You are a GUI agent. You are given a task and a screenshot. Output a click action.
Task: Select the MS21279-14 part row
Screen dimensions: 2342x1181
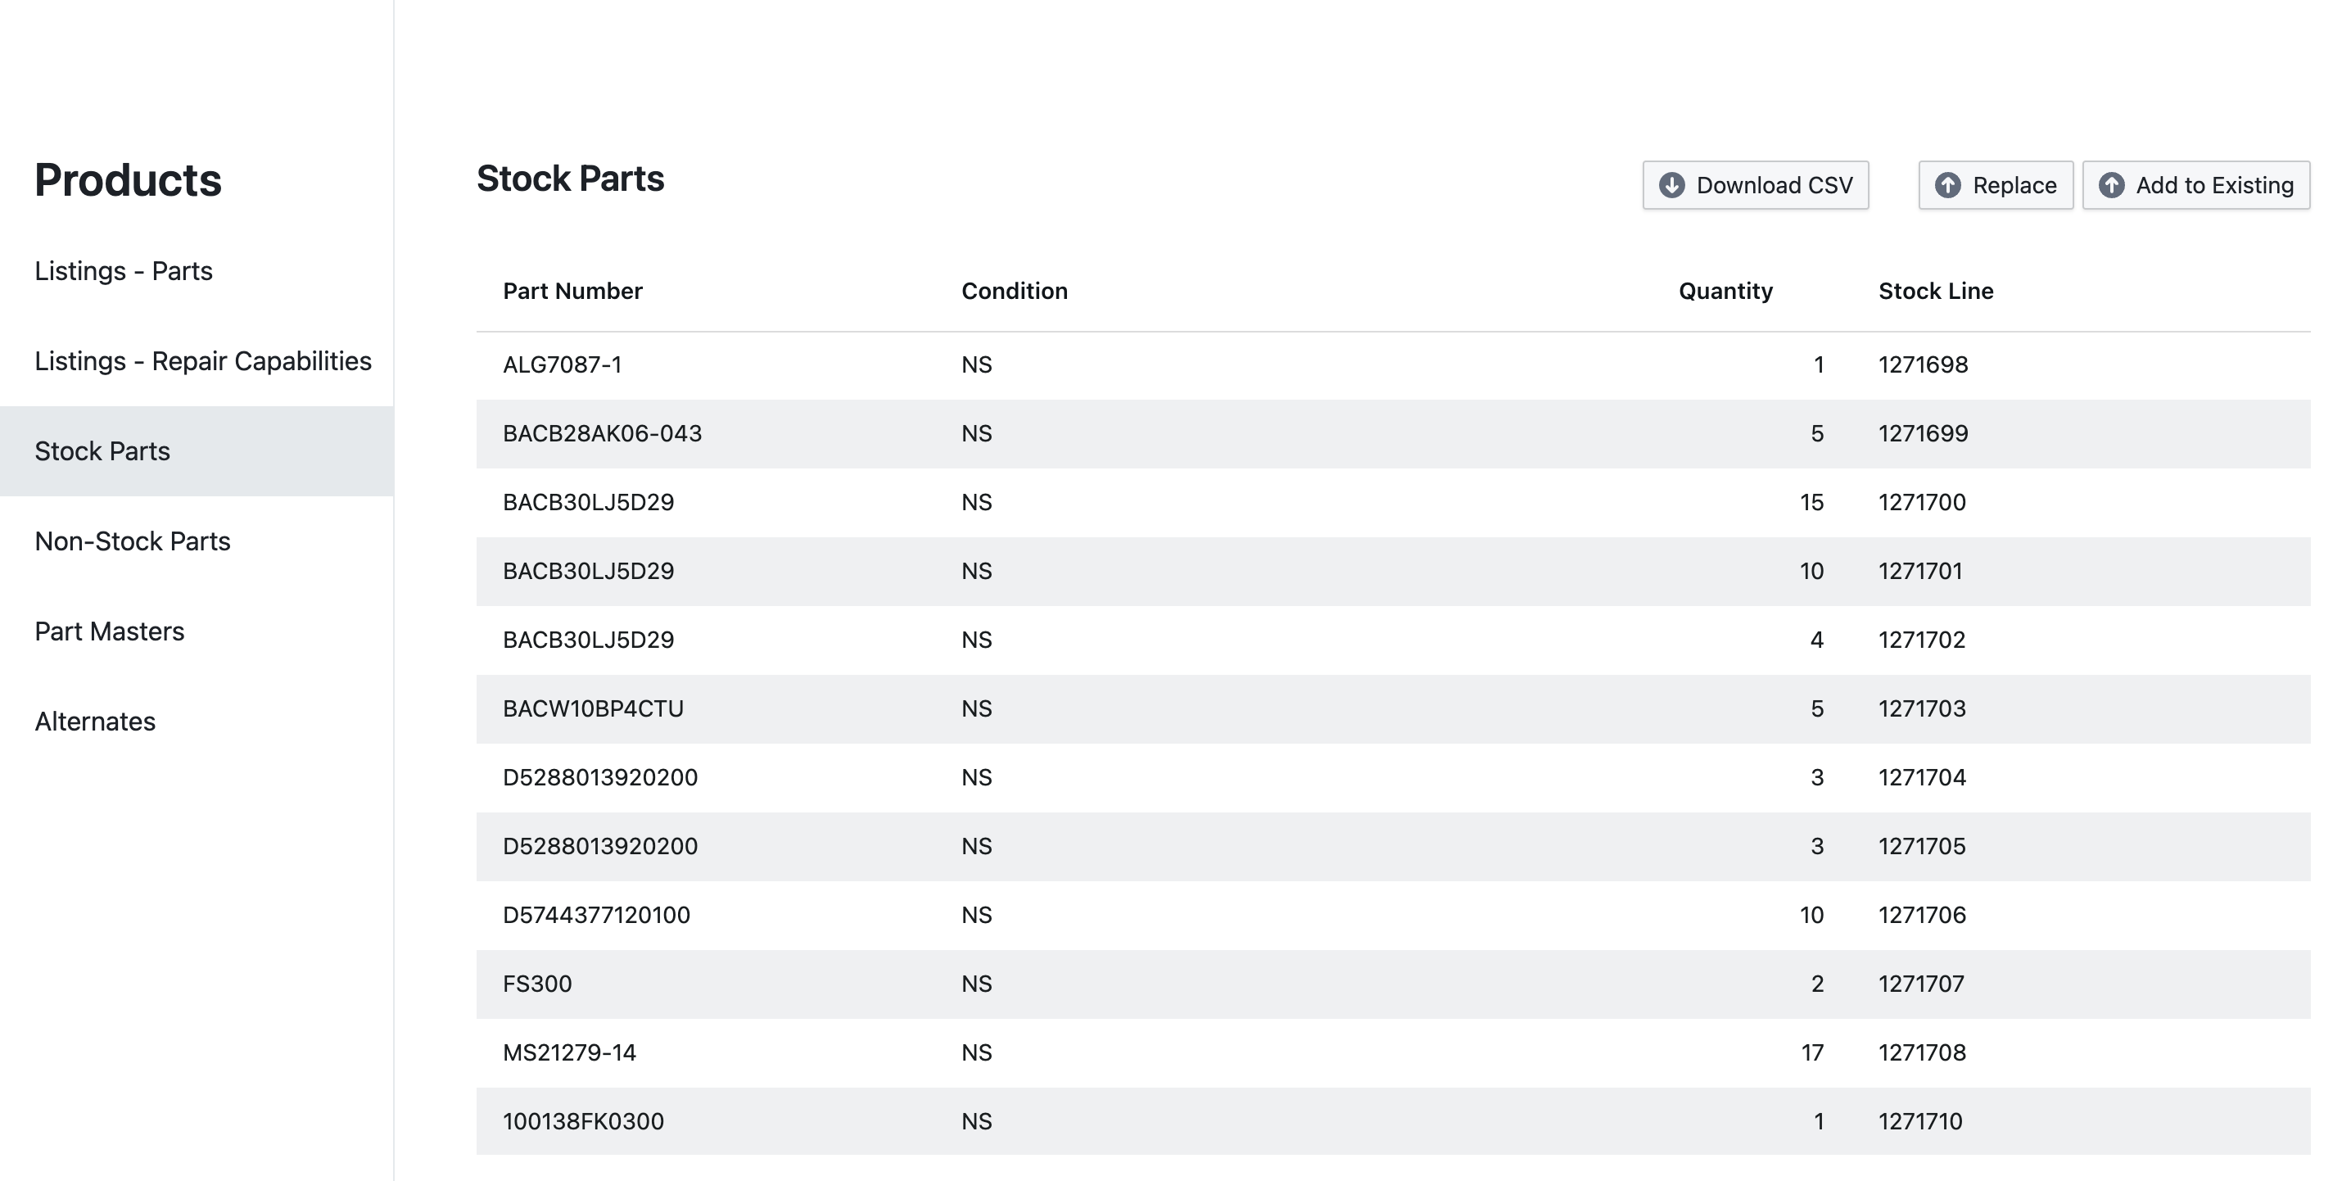(x=569, y=1052)
